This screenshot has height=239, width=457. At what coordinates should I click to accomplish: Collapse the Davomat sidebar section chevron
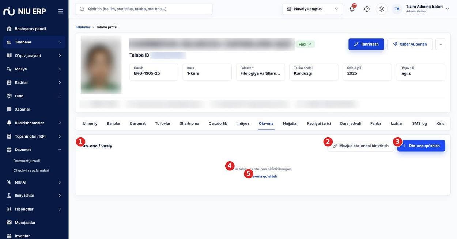point(60,150)
